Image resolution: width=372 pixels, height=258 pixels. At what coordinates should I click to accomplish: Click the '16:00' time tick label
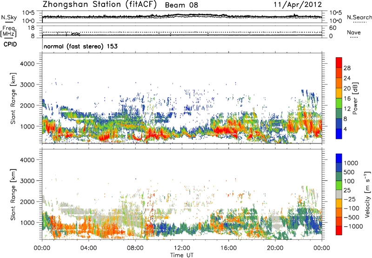[228, 248]
